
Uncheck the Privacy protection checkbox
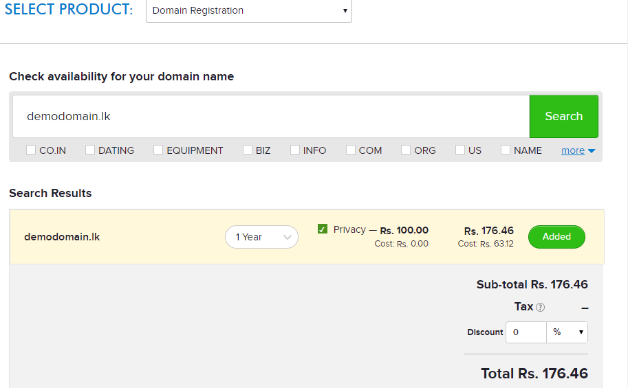coord(323,229)
